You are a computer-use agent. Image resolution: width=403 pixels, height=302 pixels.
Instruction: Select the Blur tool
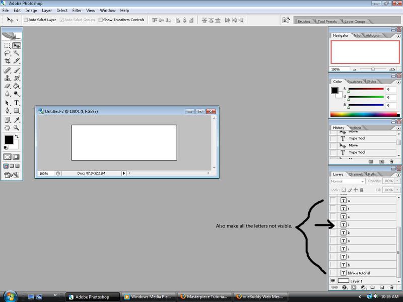[8, 94]
